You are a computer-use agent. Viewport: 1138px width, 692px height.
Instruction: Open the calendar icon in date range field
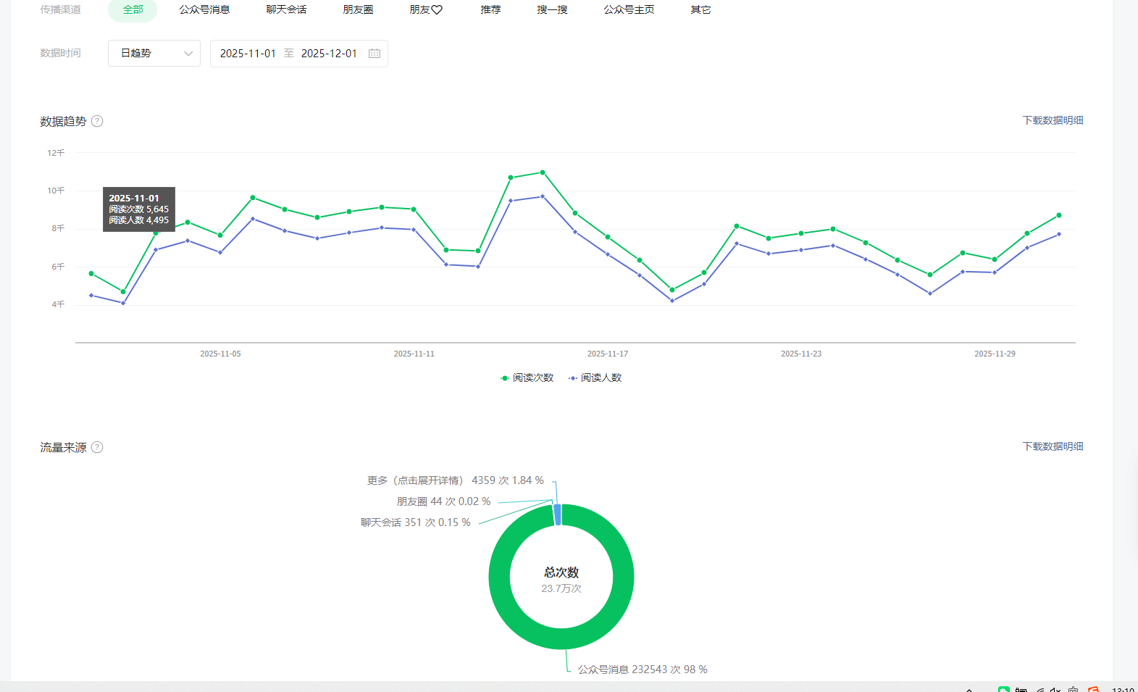point(375,54)
